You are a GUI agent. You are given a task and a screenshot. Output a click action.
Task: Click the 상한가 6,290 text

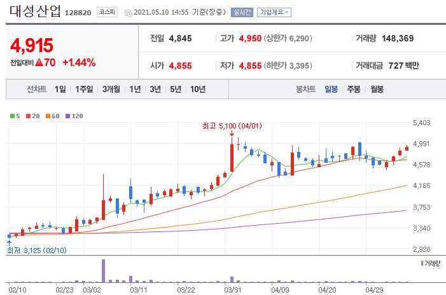pos(288,38)
